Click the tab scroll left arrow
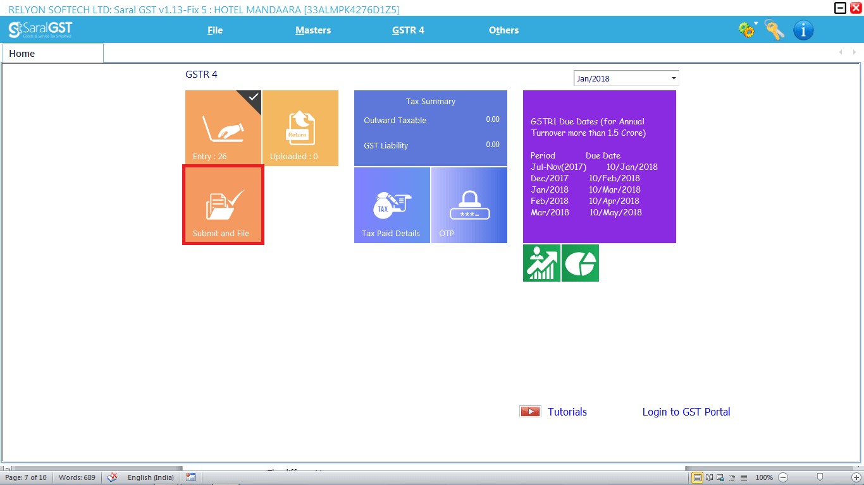This screenshot has height=485, width=864. pos(841,52)
